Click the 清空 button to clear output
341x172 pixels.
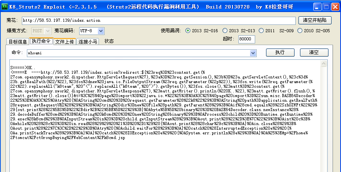(314, 52)
